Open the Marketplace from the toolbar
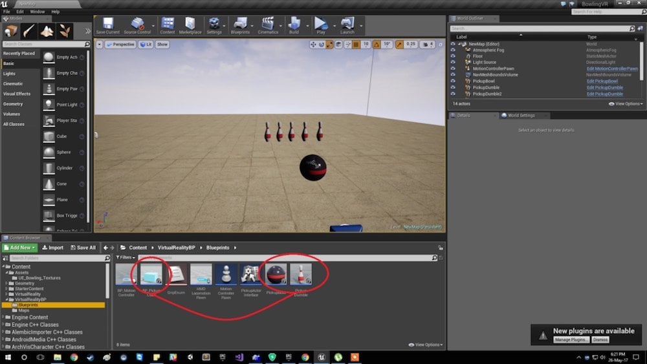647x364 pixels. [x=190, y=25]
